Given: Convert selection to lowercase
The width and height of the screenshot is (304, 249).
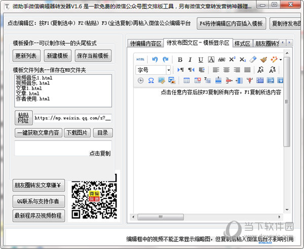Looking at the screenshot, I should (272, 70).
